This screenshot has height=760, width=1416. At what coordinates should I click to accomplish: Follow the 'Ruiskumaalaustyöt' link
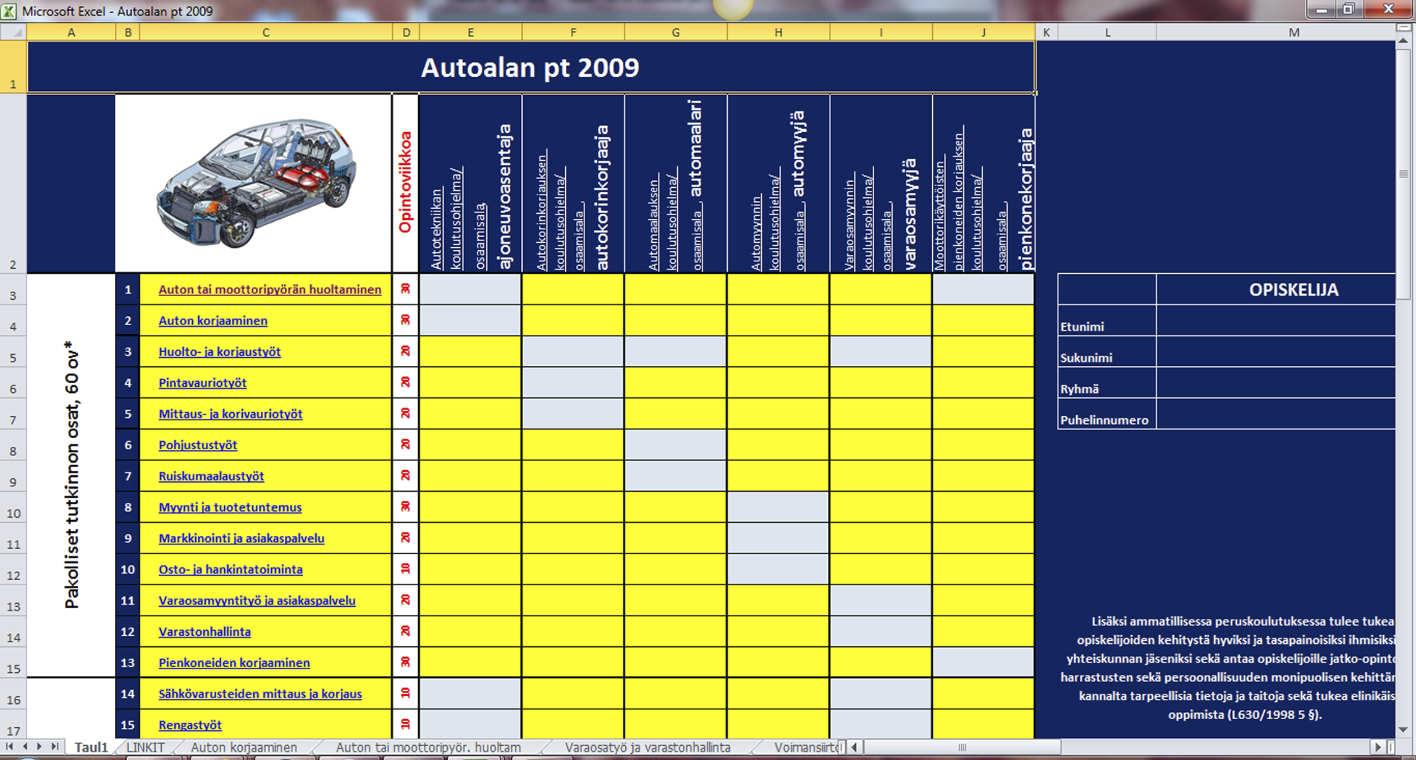211,476
